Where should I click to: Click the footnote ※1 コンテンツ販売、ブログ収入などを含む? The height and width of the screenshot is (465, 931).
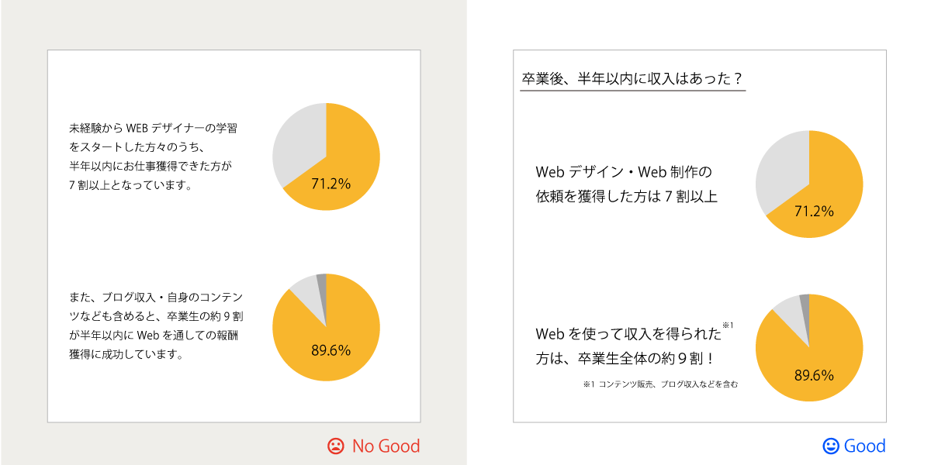click(660, 384)
